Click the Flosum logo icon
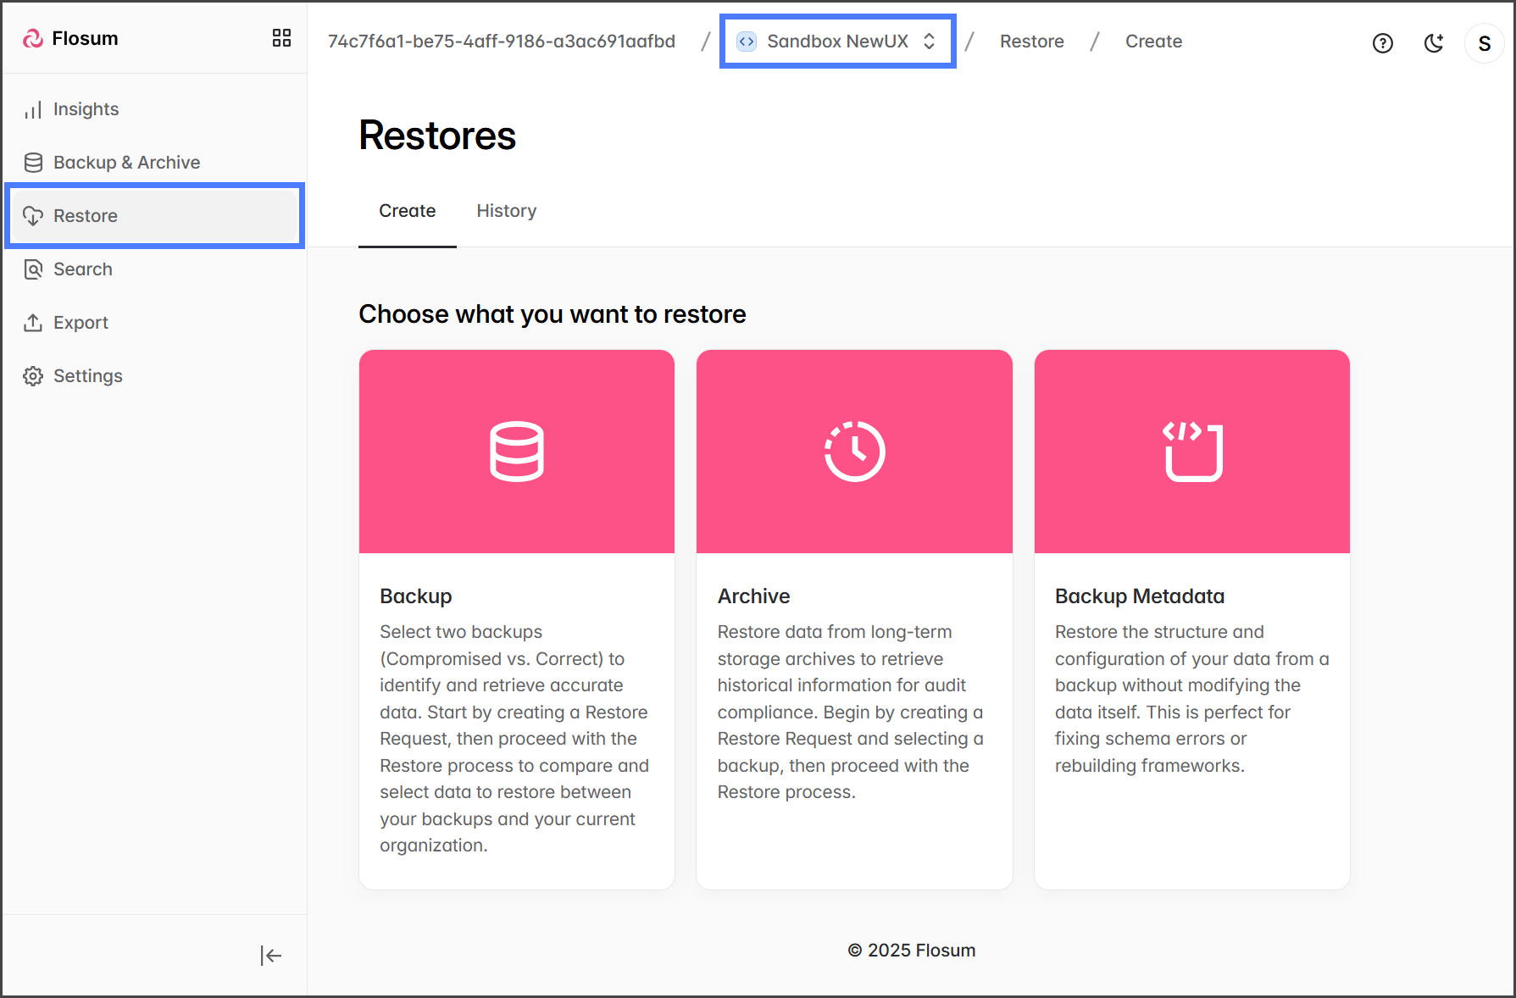This screenshot has height=998, width=1516. click(33, 38)
